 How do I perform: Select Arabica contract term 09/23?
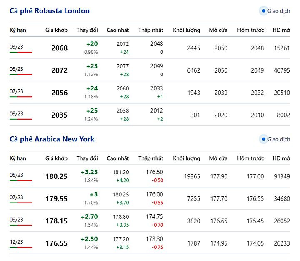(x=16, y=220)
